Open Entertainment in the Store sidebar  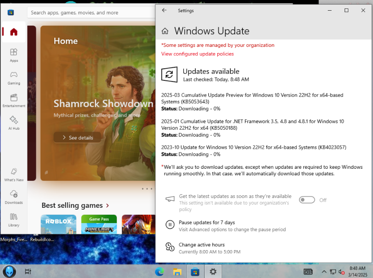[13, 100]
